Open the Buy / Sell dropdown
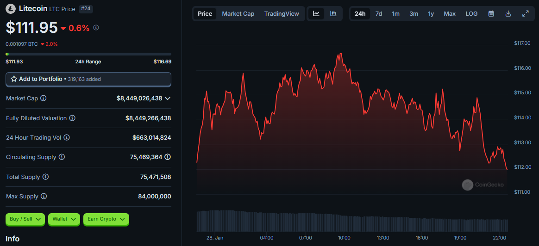This screenshot has width=539, height=246. [x=25, y=219]
